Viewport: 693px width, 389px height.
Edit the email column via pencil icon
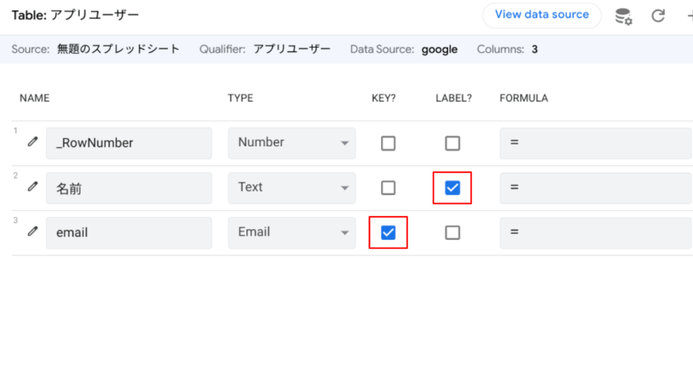coord(32,232)
